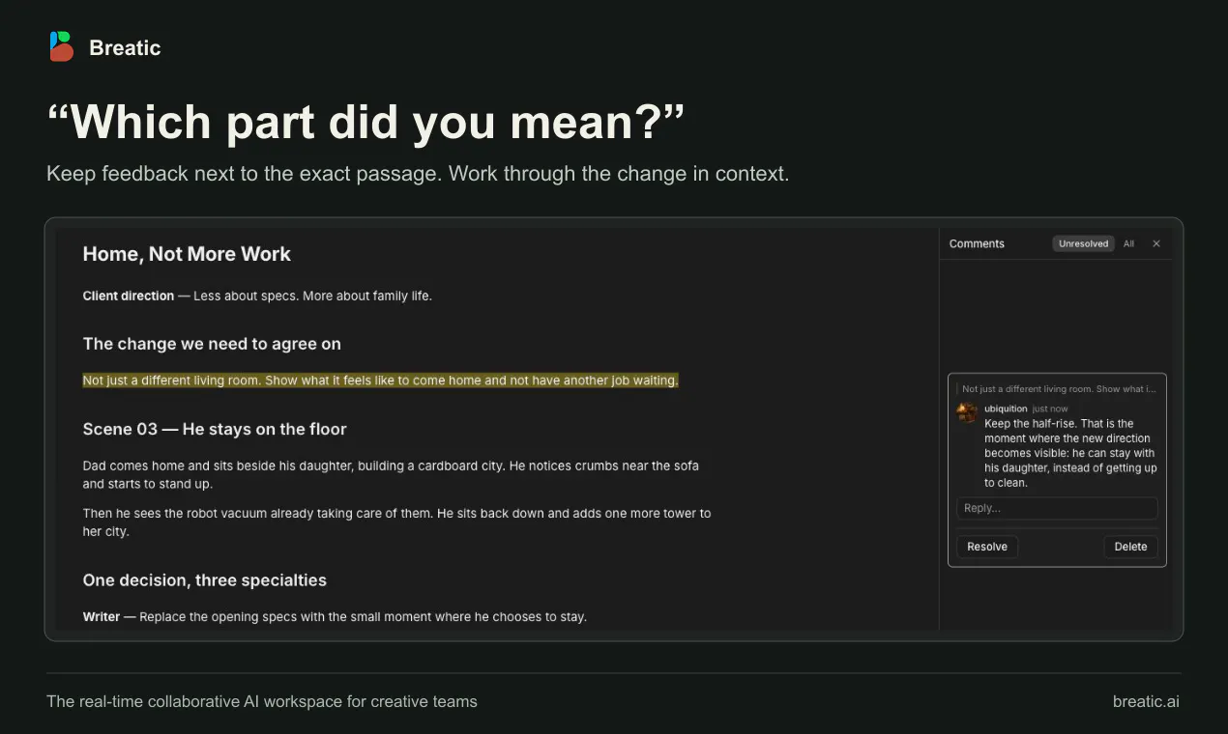This screenshot has height=734, width=1228.
Task: Click the Breatic logo icon
Action: (61, 46)
